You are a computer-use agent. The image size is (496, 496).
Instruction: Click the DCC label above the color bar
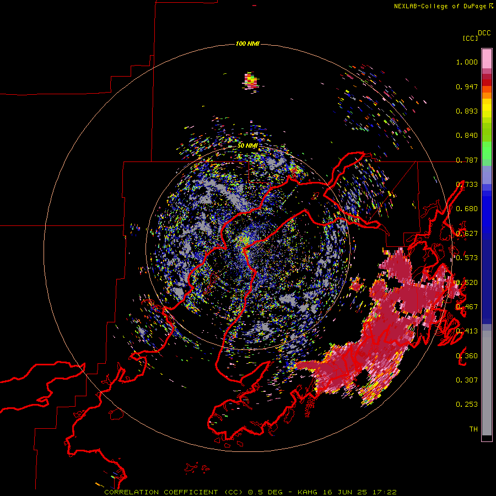tap(484, 33)
